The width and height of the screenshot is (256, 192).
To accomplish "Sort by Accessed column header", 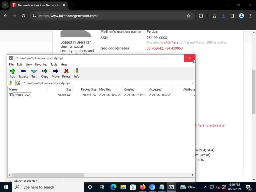I will coord(160,89).
